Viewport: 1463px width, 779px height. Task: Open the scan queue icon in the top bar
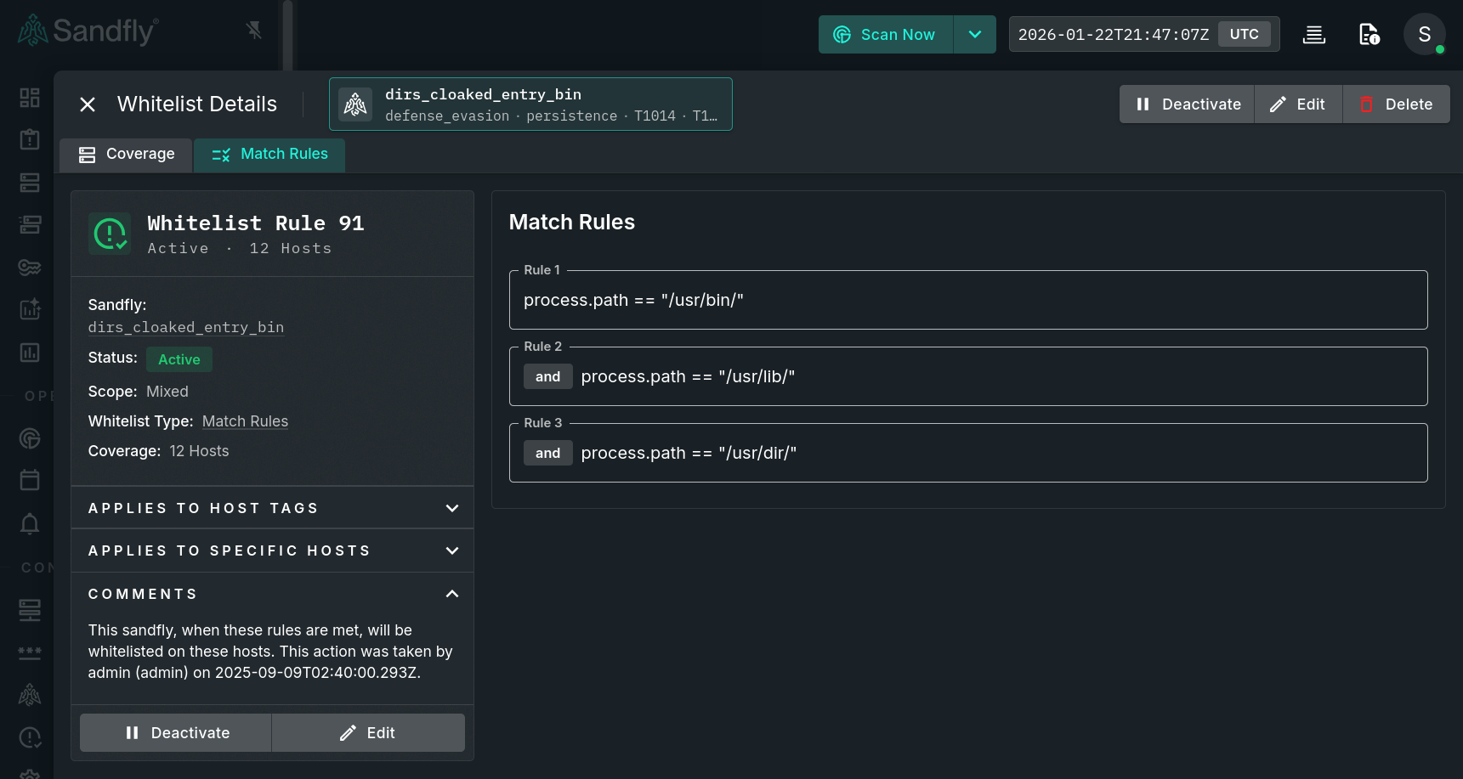point(1313,34)
